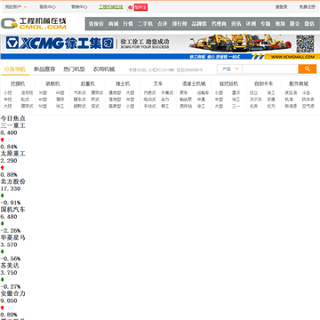Screen dimensions: 320x320
Task: Open 代理商 in the main navigation
Action: coord(219,24)
